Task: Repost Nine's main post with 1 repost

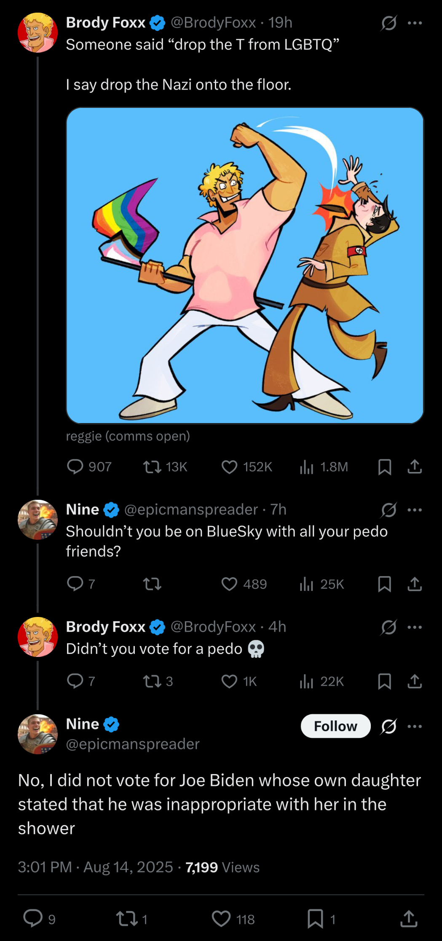Action: click(126, 919)
